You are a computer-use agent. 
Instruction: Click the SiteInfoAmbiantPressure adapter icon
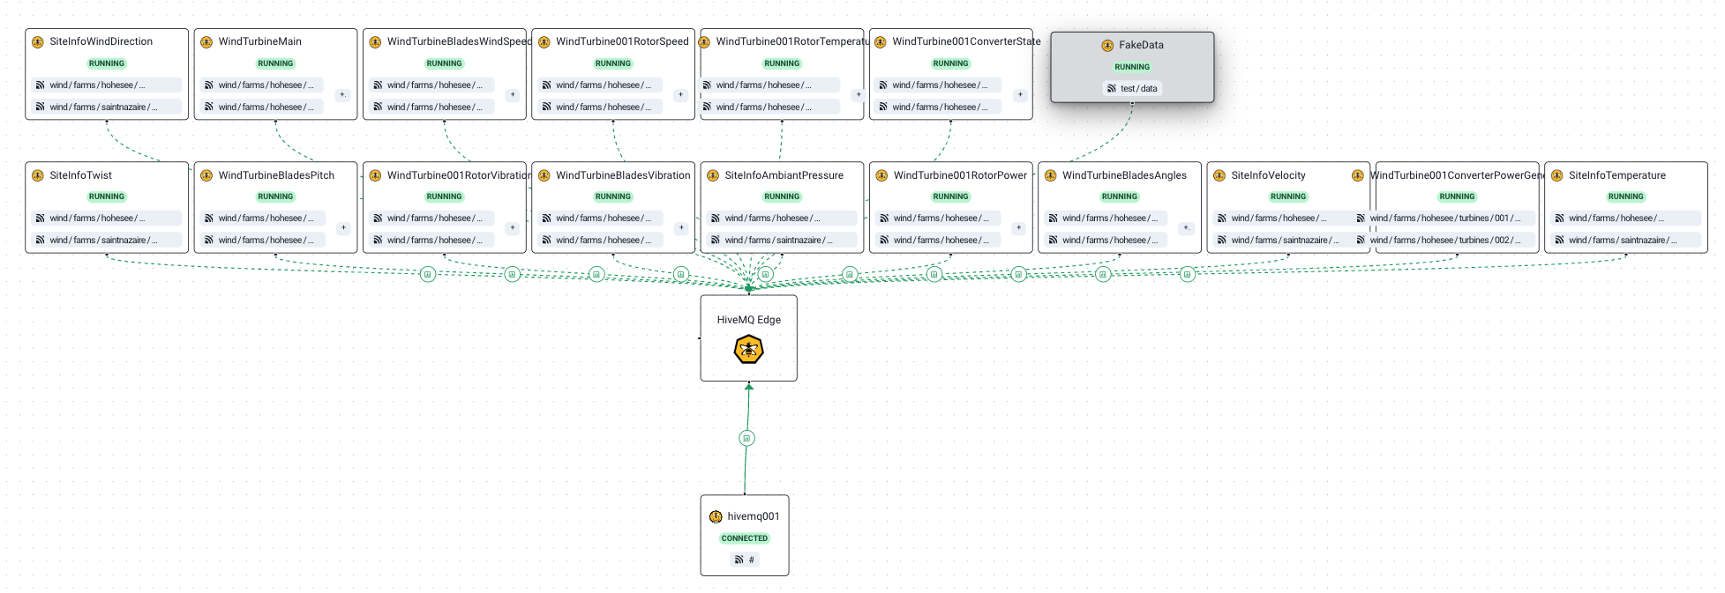click(x=713, y=175)
